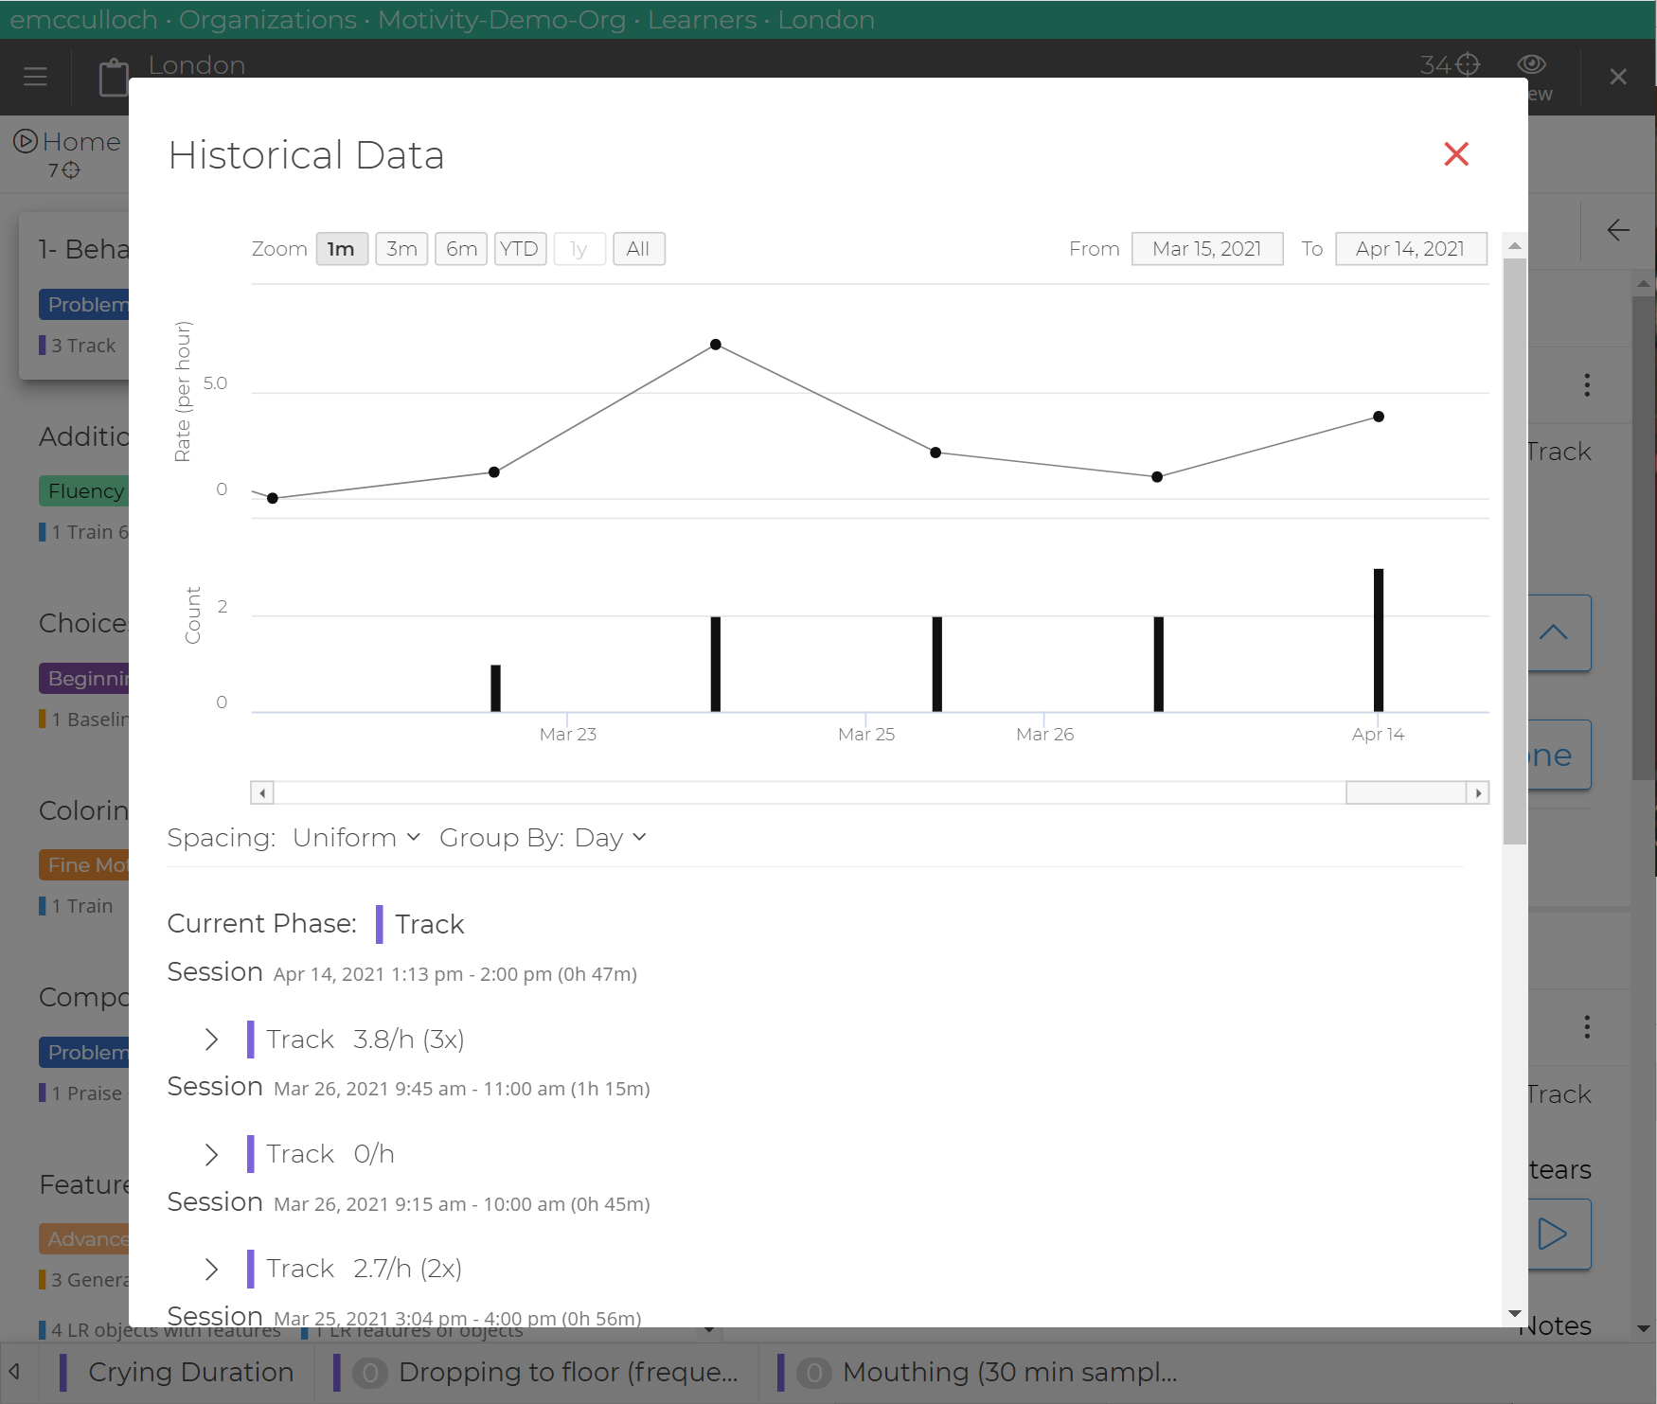Click the eye view icon in the header
This screenshot has height=1404, width=1657.
coord(1531,65)
